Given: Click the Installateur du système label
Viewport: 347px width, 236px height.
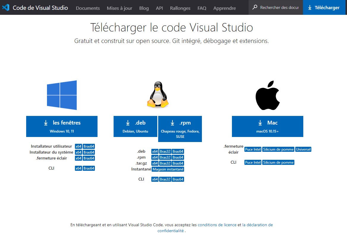Looking at the screenshot, I should 51,152.
